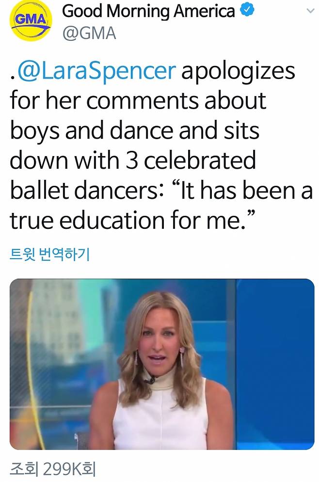This screenshot has height=482, width=319.
Task: Click the words "down with" in the tweet
Action: pyautogui.click(x=64, y=161)
